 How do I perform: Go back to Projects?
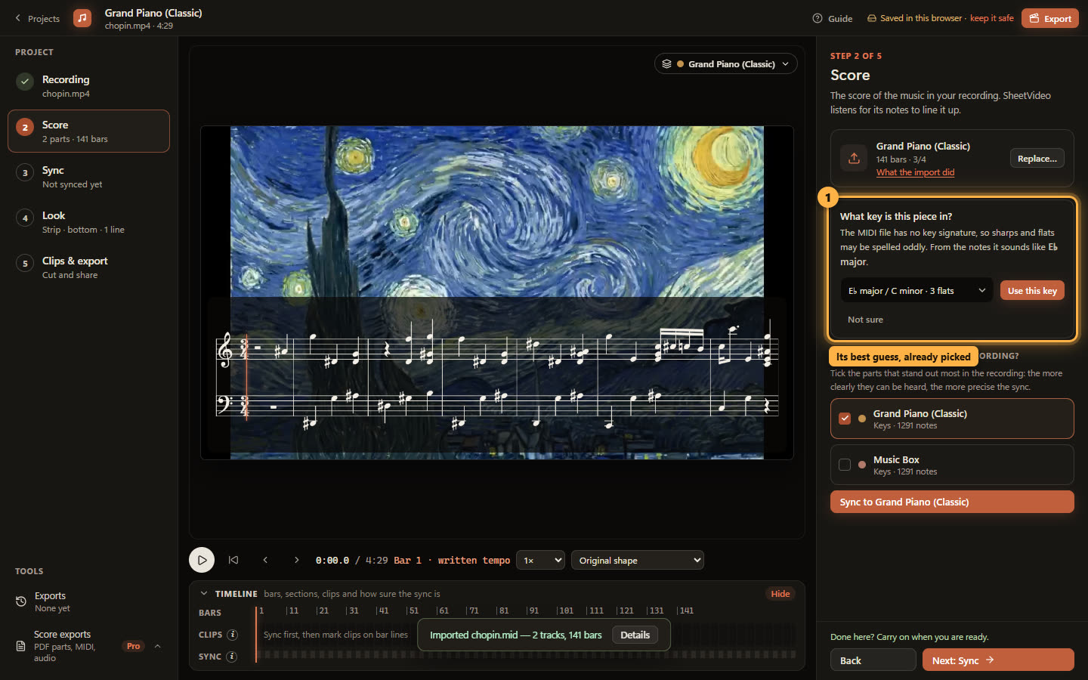(x=38, y=19)
